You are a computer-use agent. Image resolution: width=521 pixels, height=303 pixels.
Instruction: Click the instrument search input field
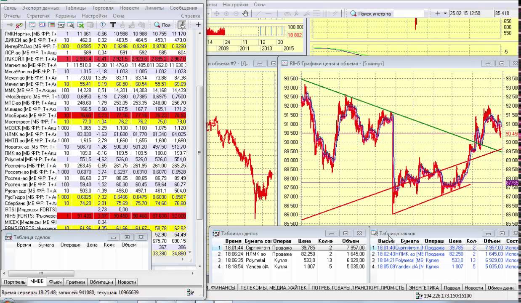coord(409,13)
